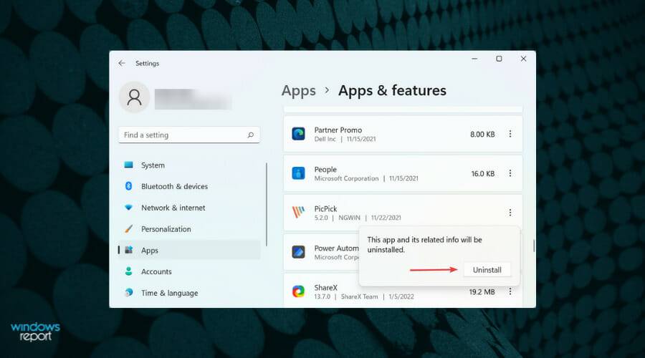This screenshot has height=358, width=645.
Task: Open more options for Partner Promo
Action: pyautogui.click(x=510, y=134)
